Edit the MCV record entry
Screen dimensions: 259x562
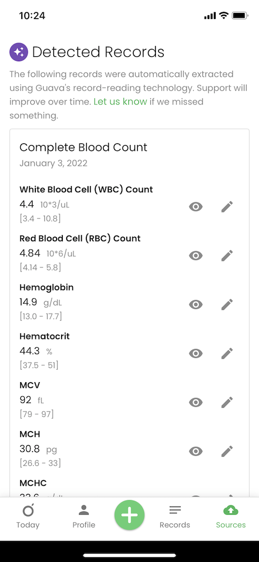(x=227, y=402)
